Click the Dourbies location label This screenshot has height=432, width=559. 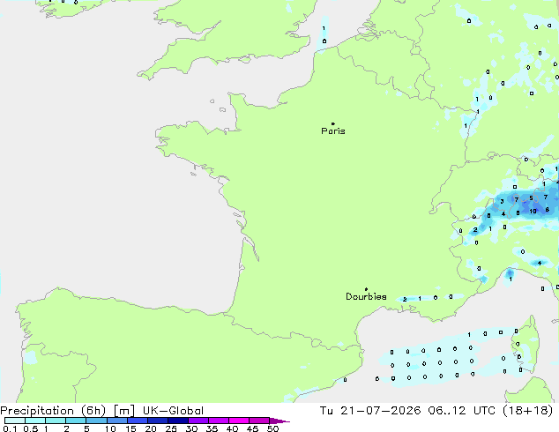coord(366,296)
